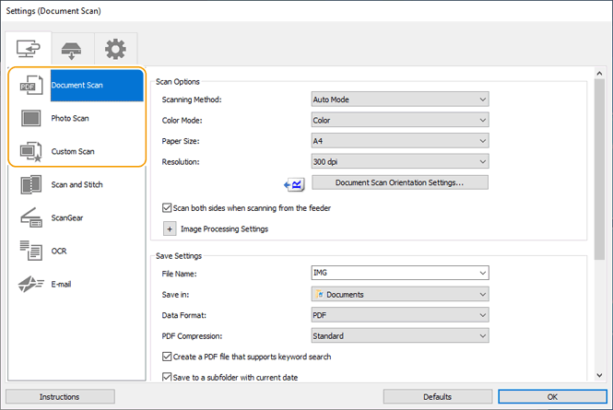Viewport: 613px width, 410px height.
Task: Select the Document Scan PDF icon
Action: click(x=30, y=85)
